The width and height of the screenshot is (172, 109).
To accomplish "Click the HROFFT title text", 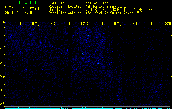I will 28,2.
